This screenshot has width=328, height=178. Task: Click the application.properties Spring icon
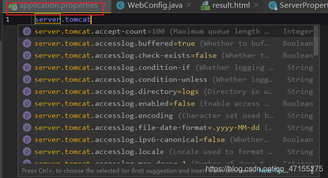click(x=13, y=7)
